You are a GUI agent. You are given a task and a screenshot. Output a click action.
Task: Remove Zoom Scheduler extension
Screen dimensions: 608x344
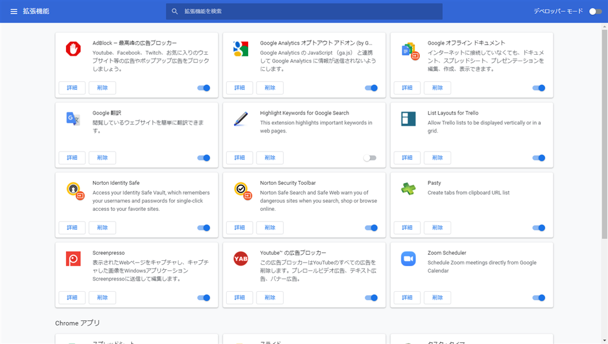coord(438,298)
